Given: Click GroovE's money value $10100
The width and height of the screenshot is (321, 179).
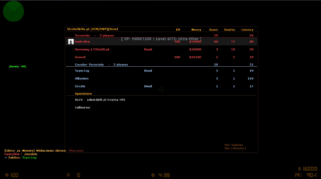Looking at the screenshot, I should click(195, 57).
